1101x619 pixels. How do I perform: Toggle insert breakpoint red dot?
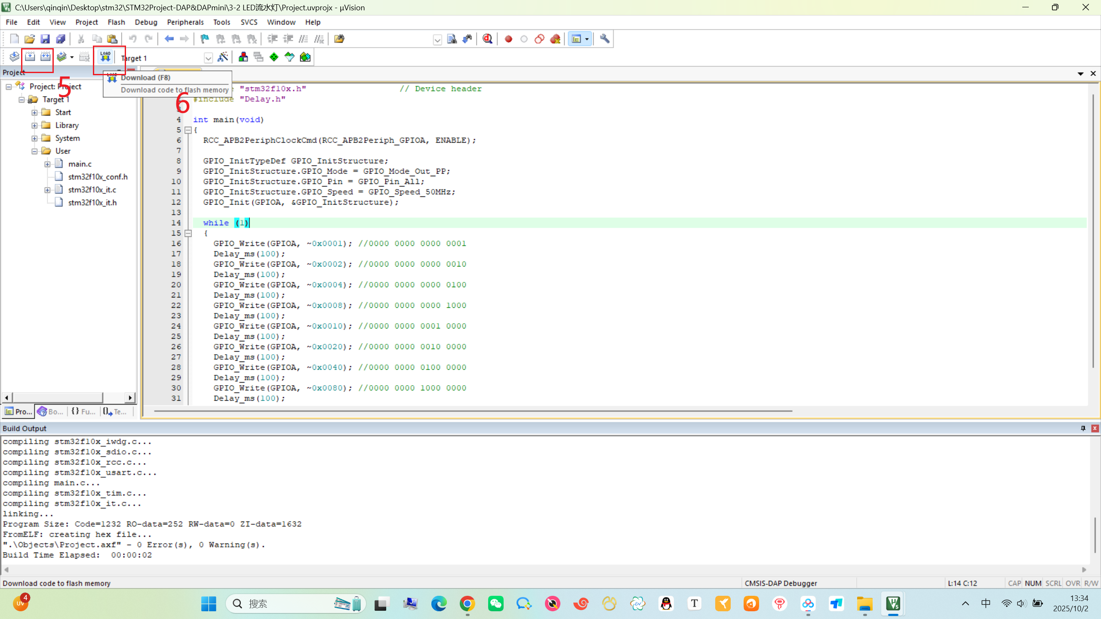pos(508,39)
